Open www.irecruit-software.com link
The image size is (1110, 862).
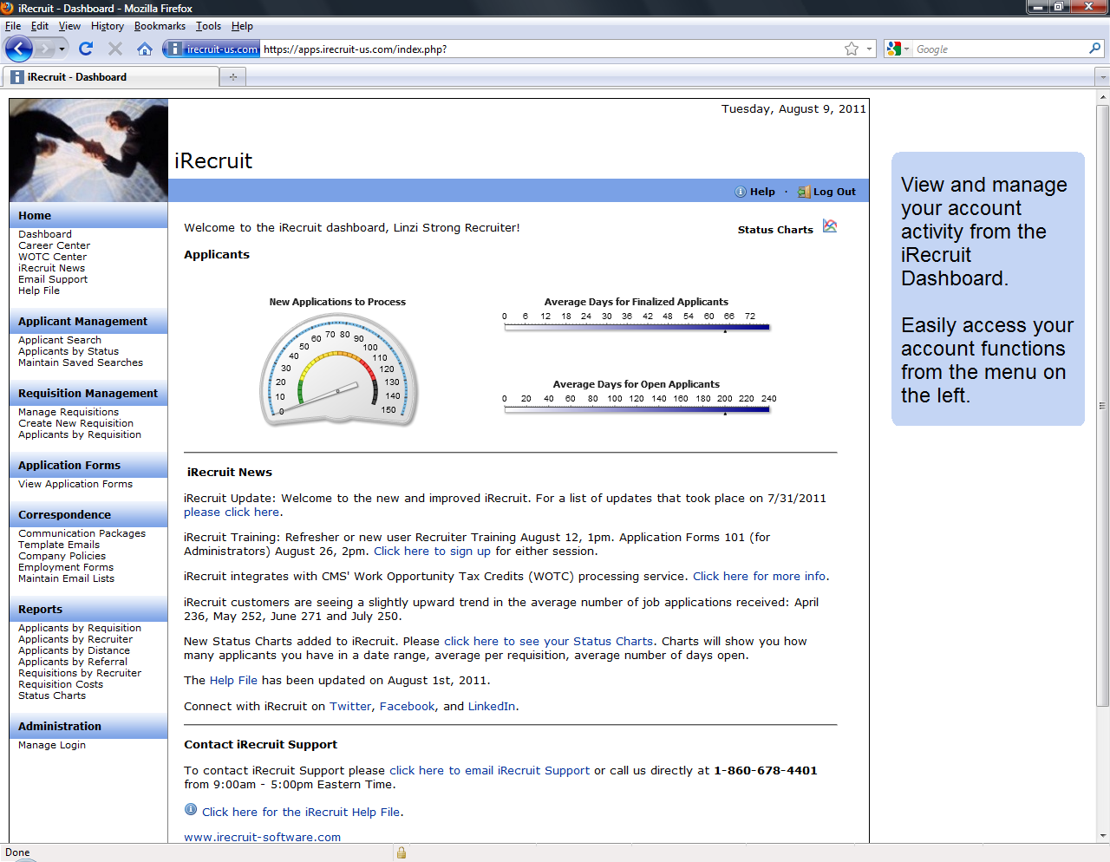click(262, 837)
